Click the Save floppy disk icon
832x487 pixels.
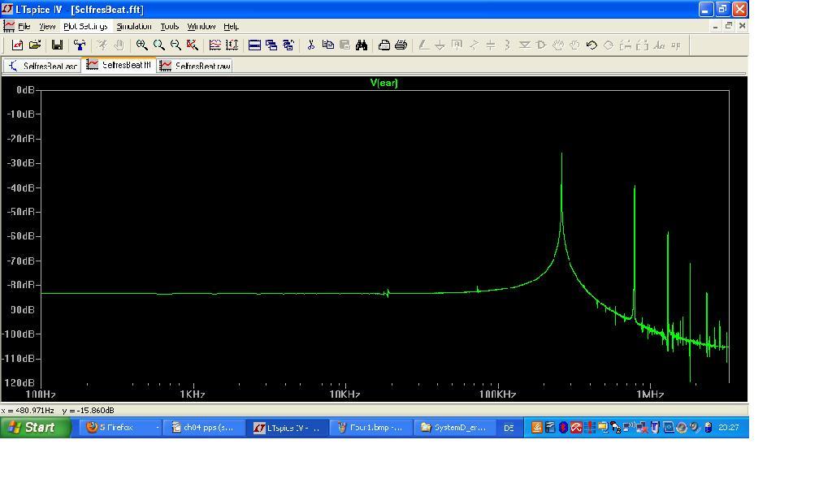[58, 45]
